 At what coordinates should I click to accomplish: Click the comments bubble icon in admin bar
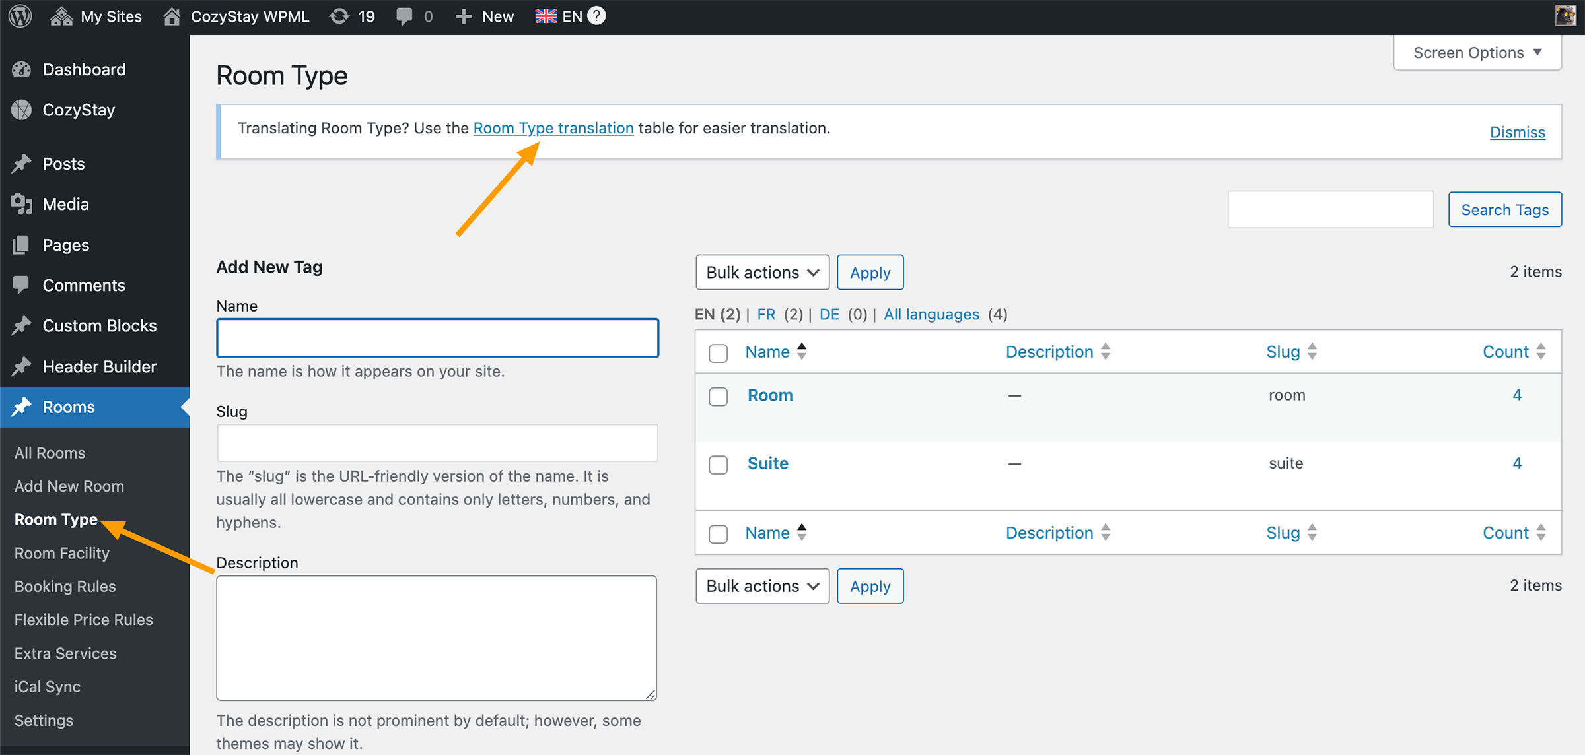pyautogui.click(x=404, y=16)
